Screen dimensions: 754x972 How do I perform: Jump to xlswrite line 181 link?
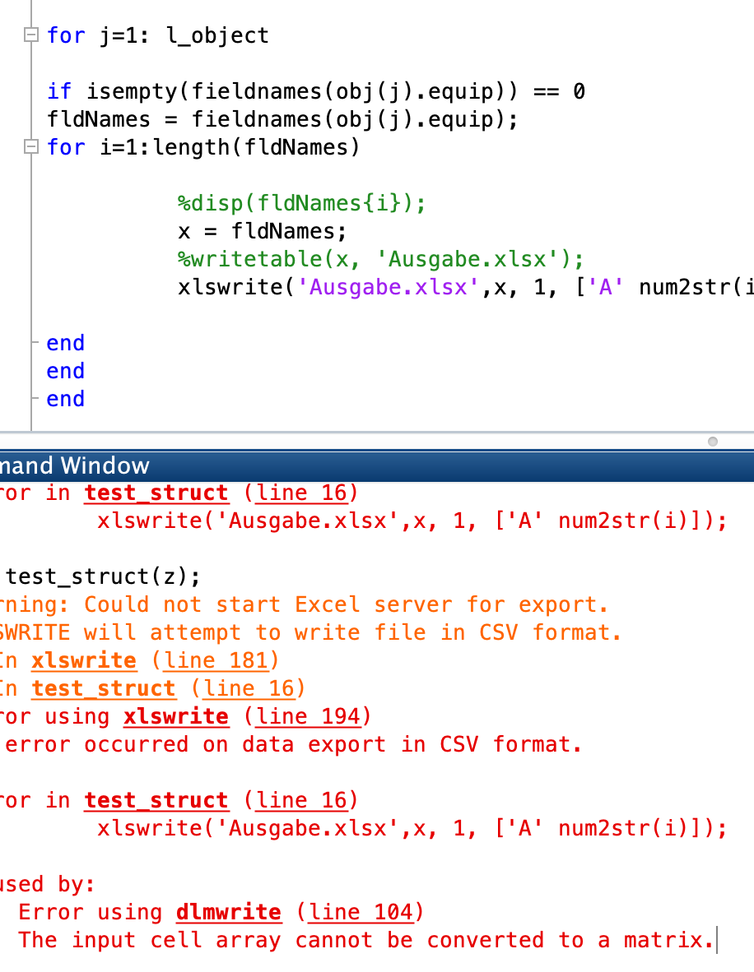(x=215, y=660)
